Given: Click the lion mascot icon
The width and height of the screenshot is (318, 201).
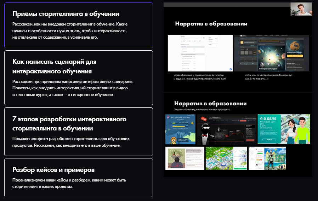Looking at the screenshot, I should coord(174,140).
